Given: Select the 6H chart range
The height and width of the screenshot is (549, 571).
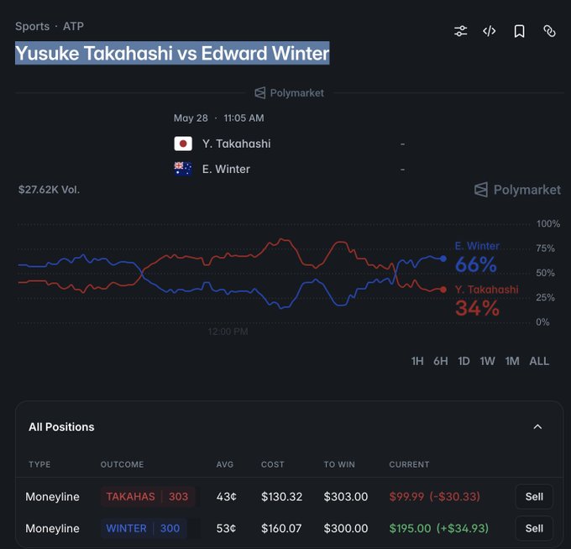Looking at the screenshot, I should (440, 361).
